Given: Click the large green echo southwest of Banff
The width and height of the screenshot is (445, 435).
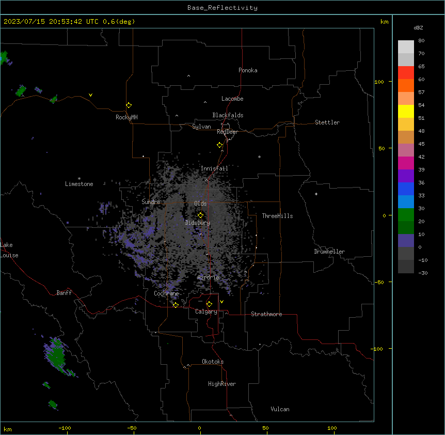Looking at the screenshot, I should tap(58, 355).
